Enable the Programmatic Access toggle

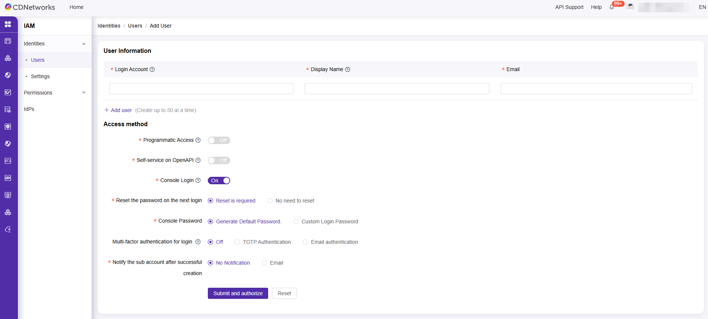point(219,140)
